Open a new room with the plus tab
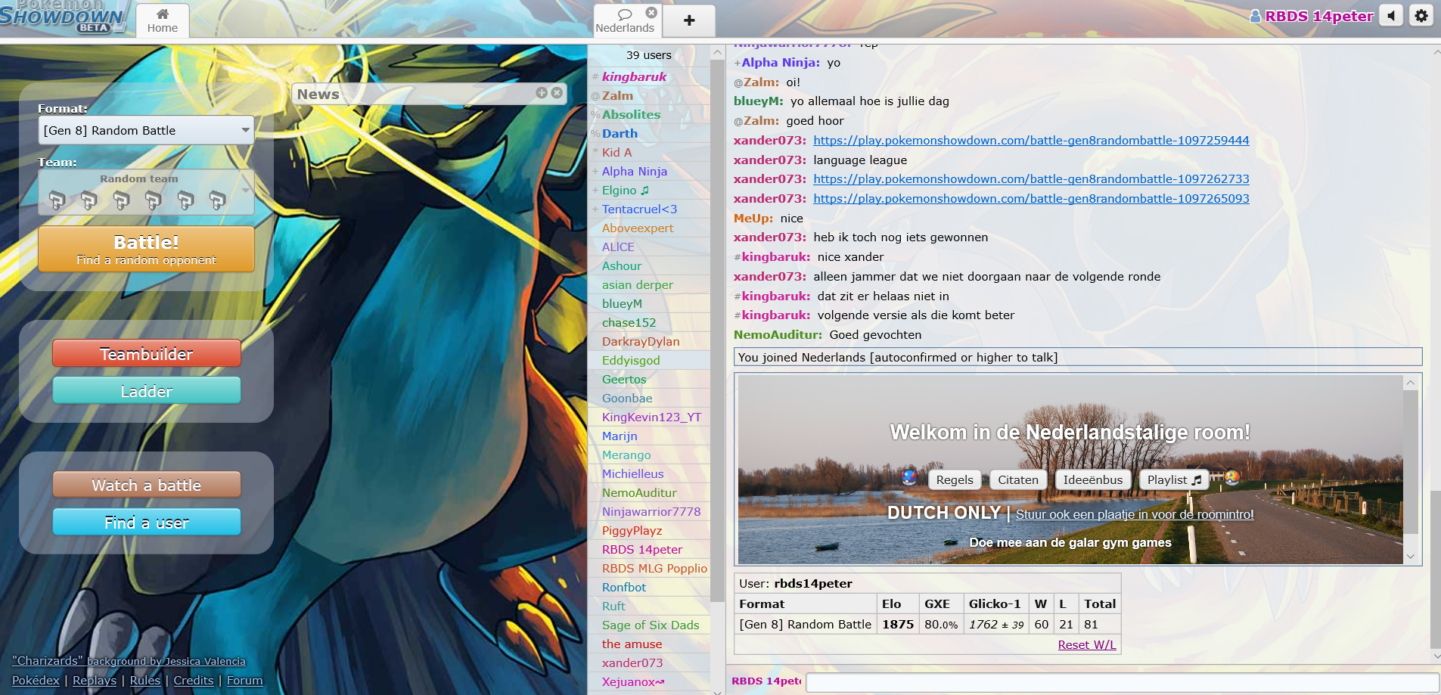 point(689,21)
